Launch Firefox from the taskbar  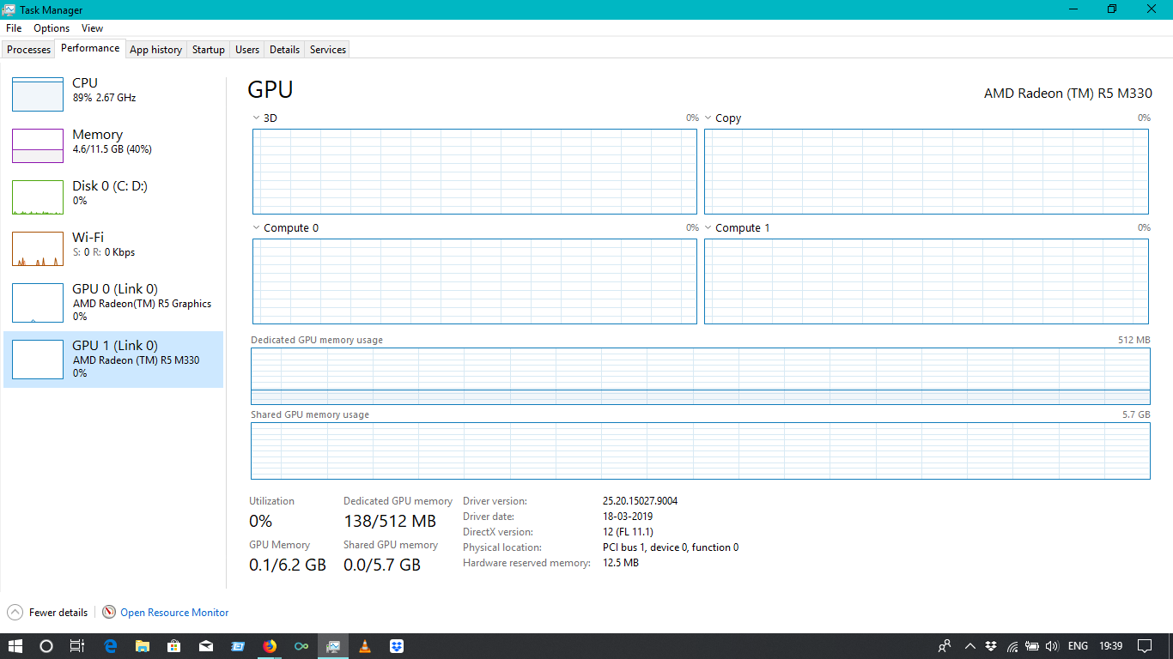coord(270,646)
